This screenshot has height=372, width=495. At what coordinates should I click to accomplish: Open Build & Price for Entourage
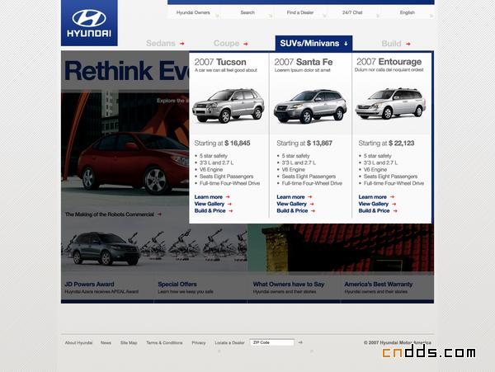374,211
